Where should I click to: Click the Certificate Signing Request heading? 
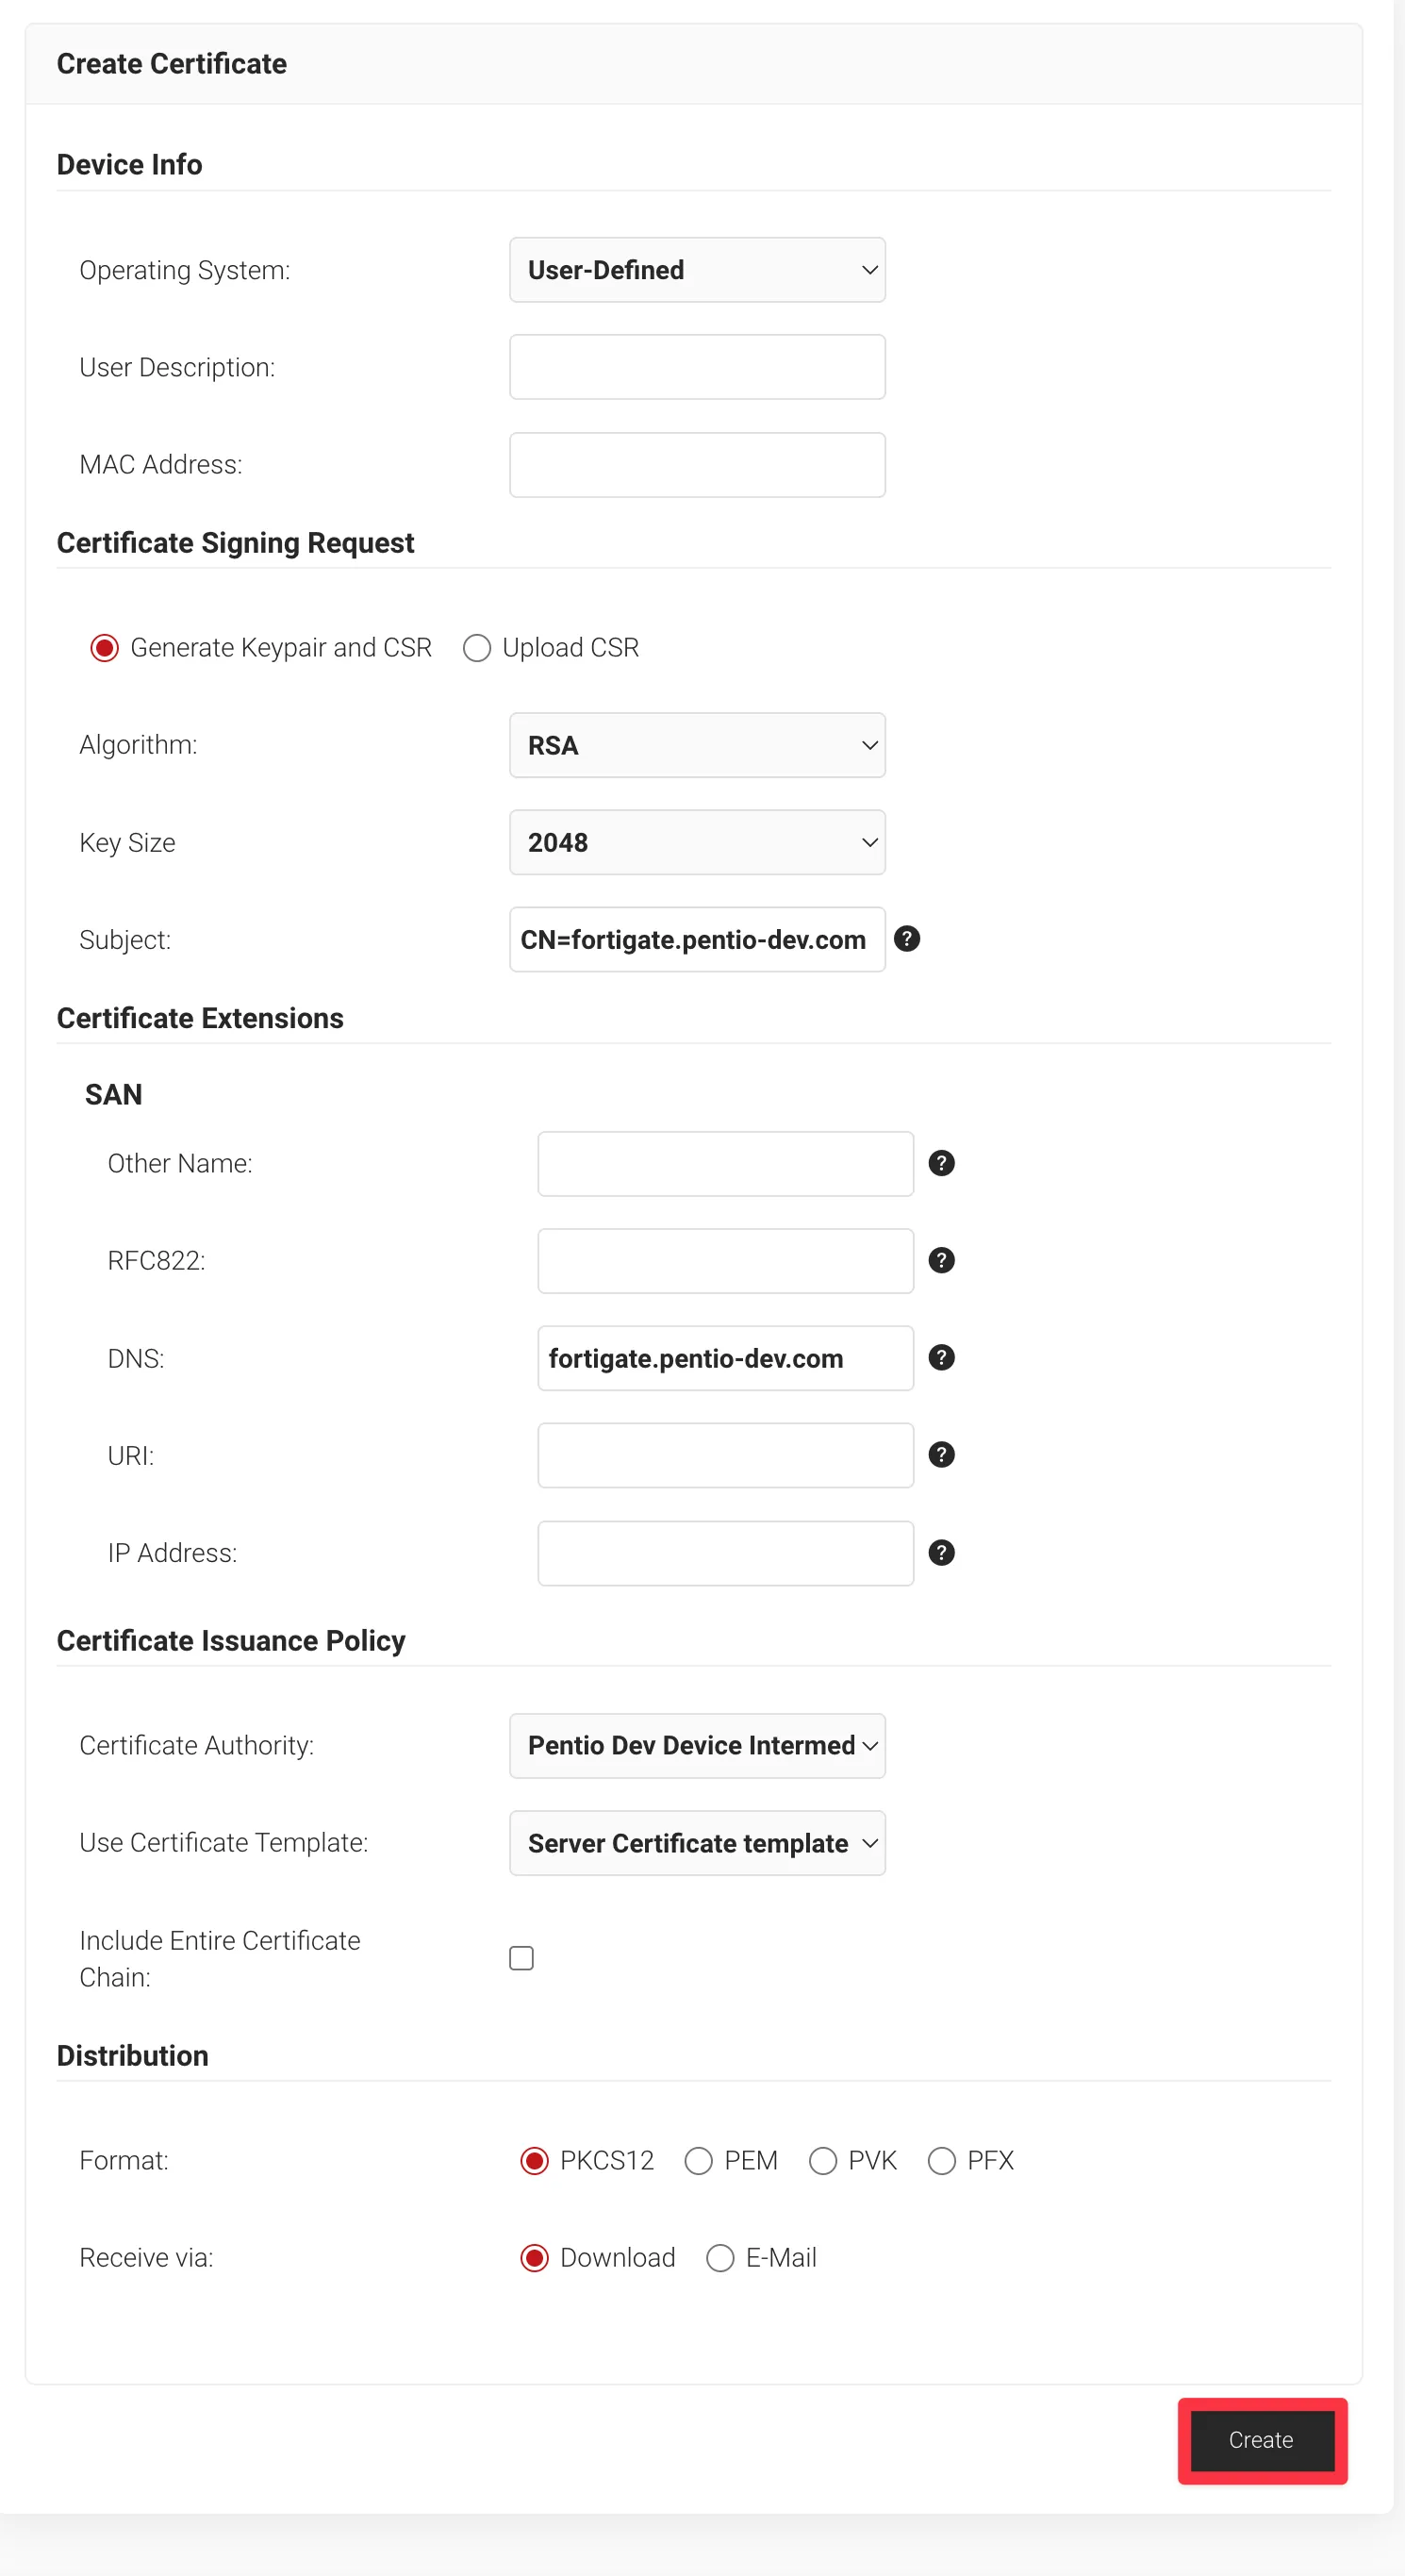(235, 543)
